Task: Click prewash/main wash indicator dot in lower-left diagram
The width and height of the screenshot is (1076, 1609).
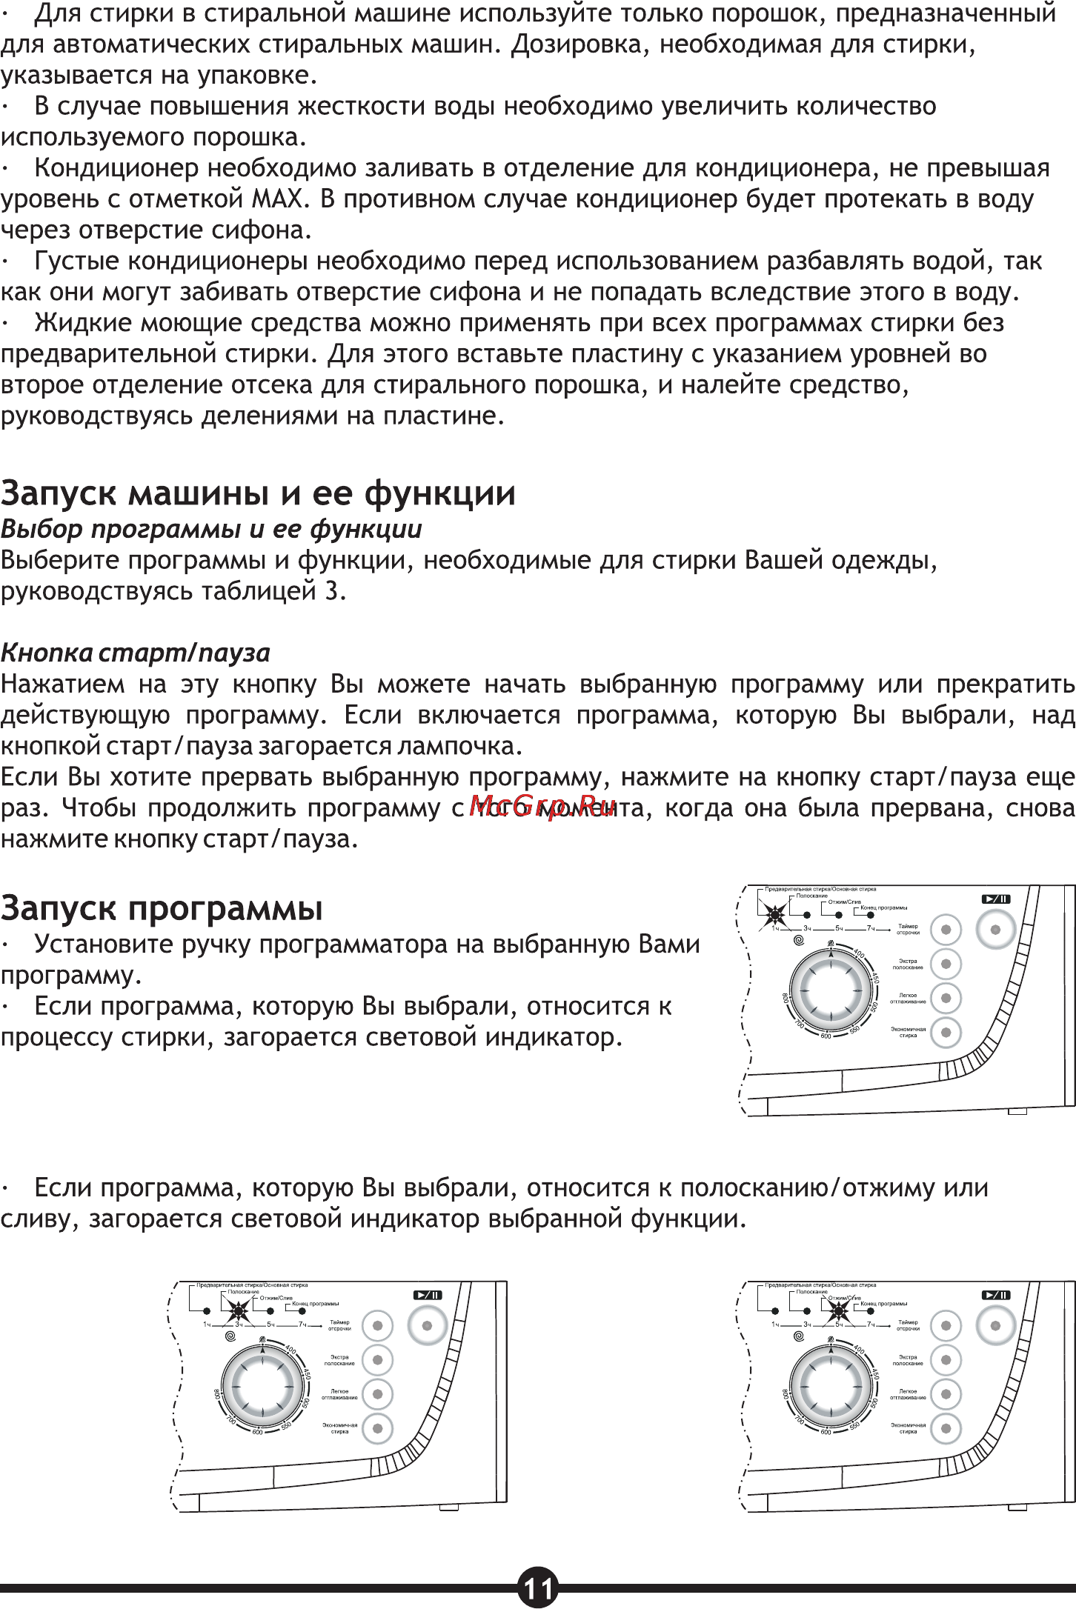Action: (x=207, y=1312)
